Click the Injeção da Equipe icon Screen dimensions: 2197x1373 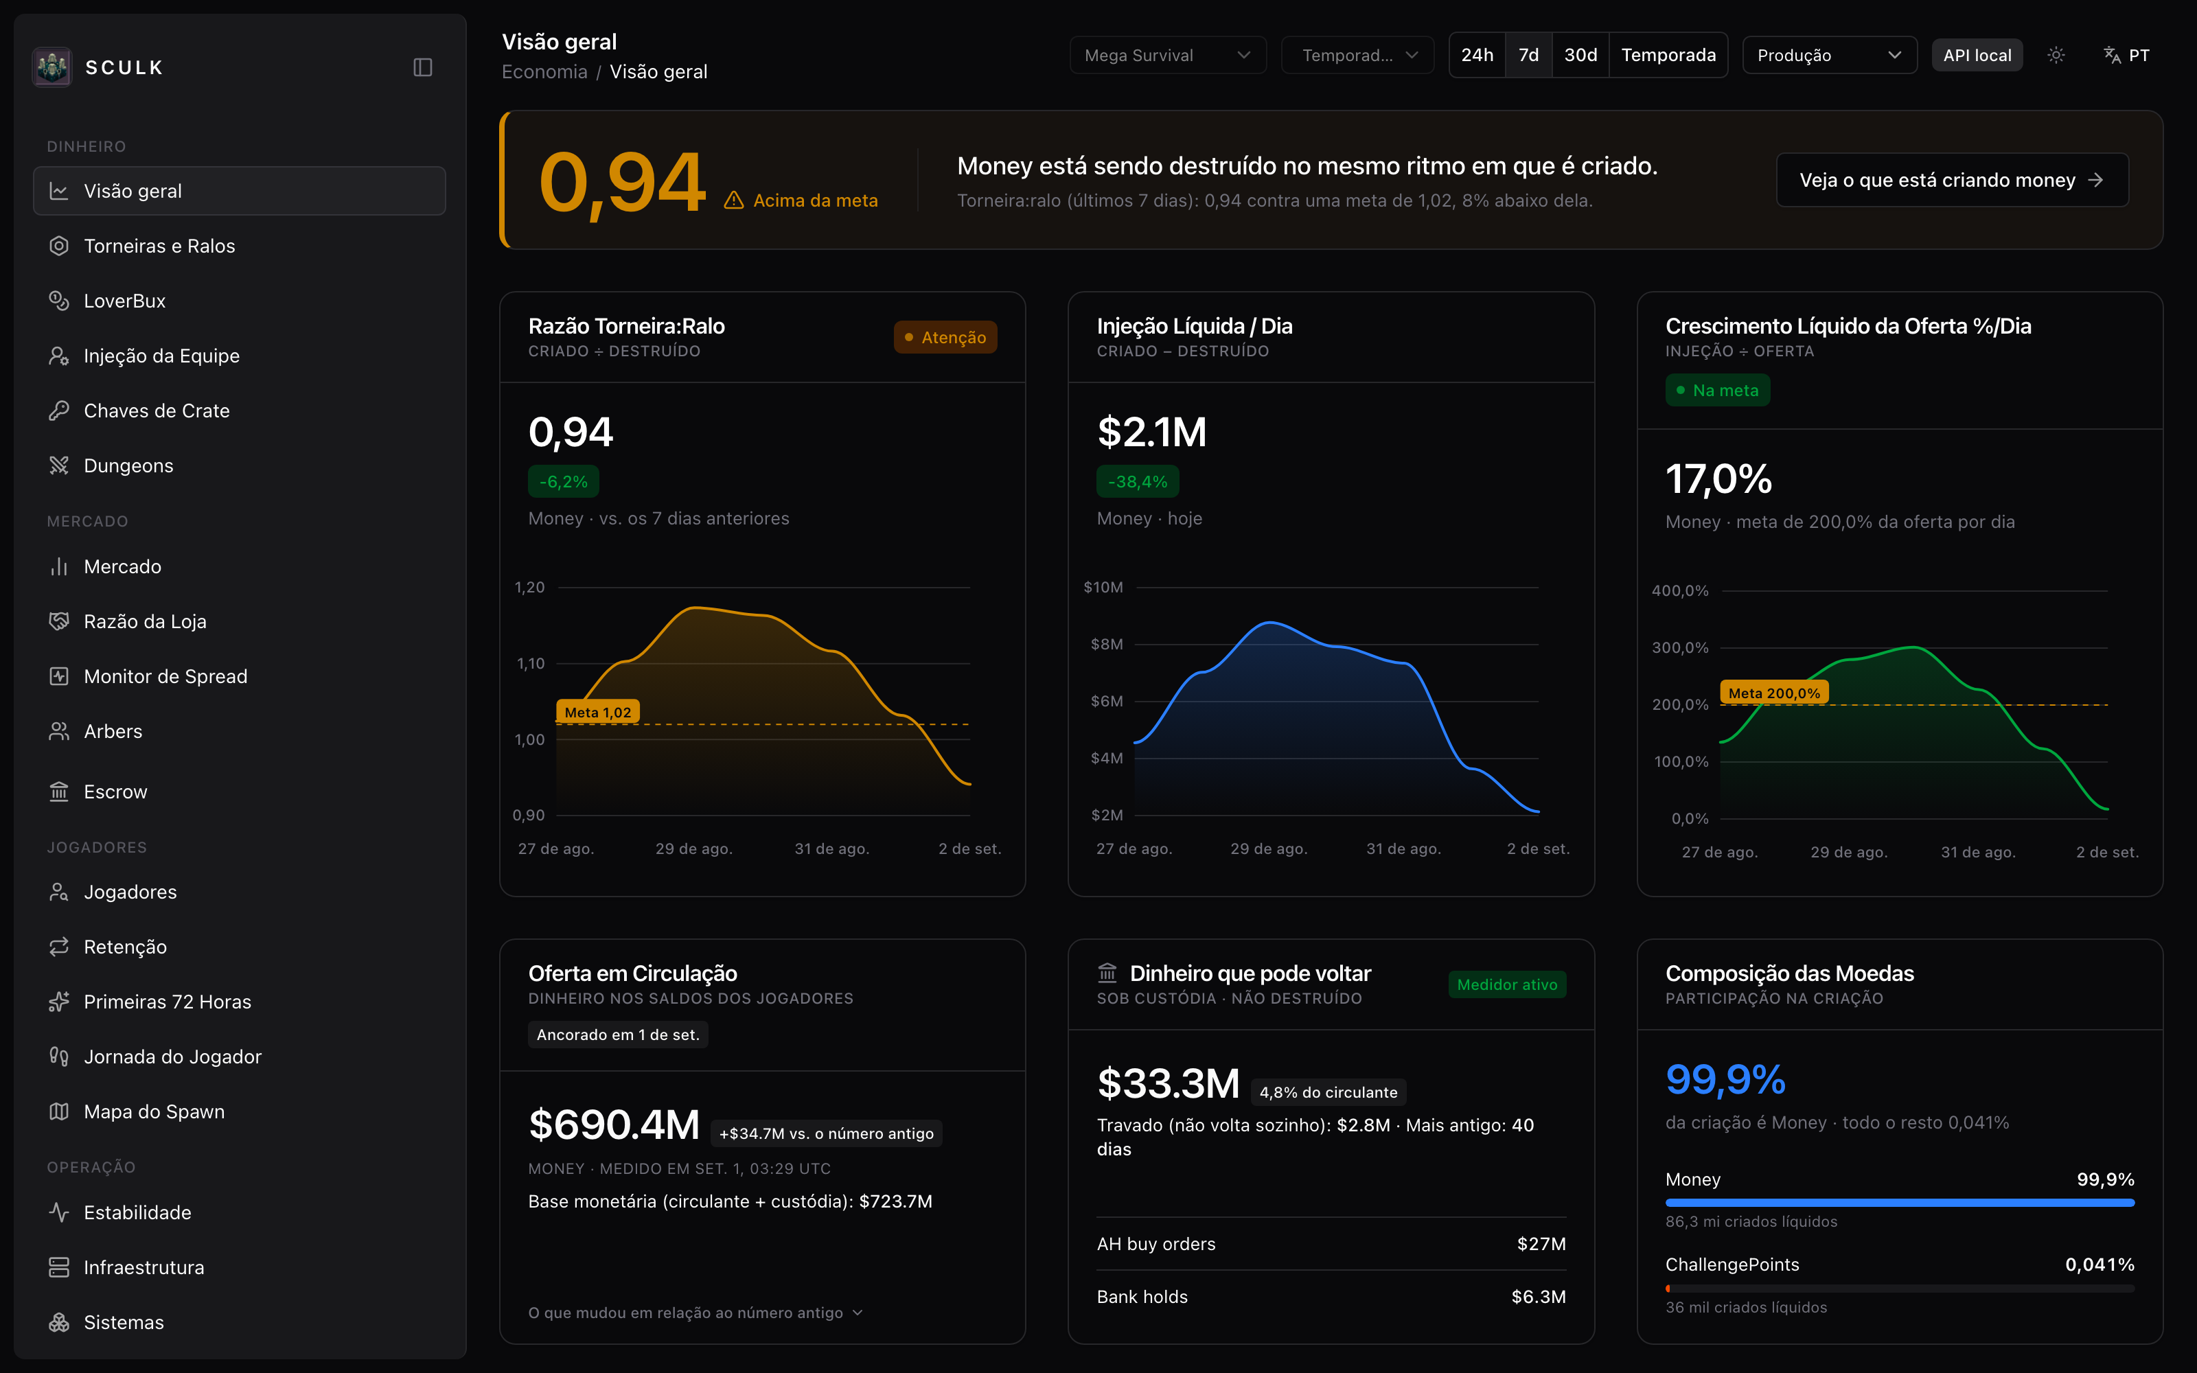point(59,356)
